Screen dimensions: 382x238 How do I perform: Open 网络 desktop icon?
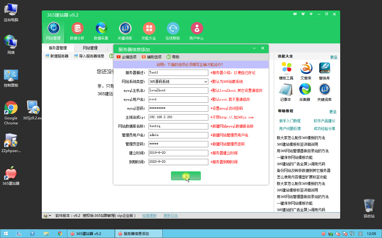(x=11, y=45)
